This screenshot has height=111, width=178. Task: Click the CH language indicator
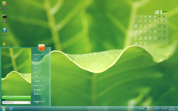(140, 108)
